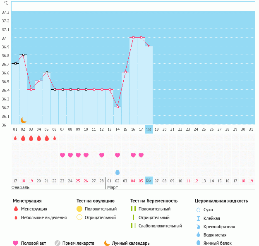This screenshot has width=259, height=246.
Task: Click the menstruation drop under day 01
Action: (15, 138)
